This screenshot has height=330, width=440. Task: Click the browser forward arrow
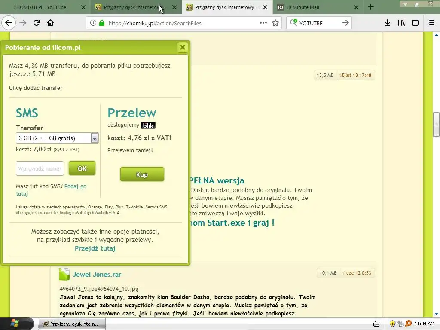pyautogui.click(x=23, y=23)
